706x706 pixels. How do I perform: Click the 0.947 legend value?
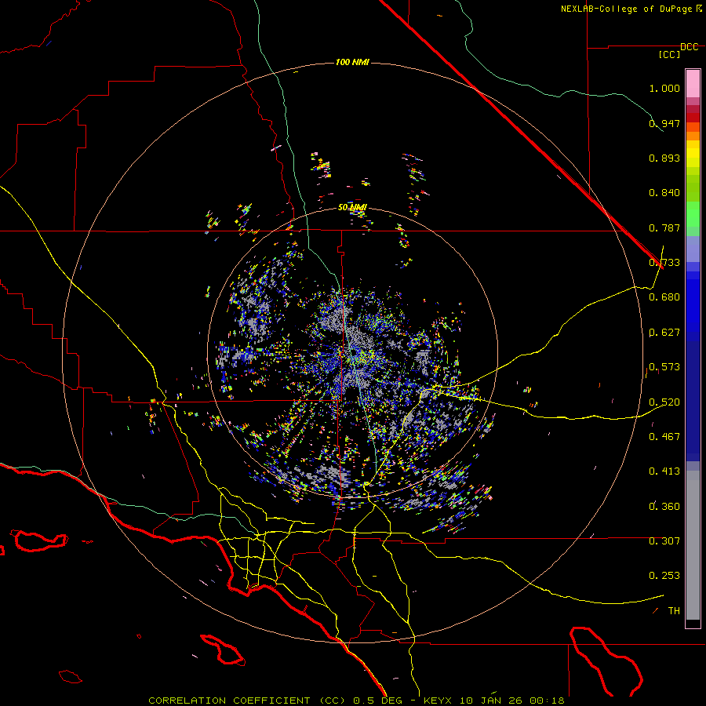pos(664,123)
